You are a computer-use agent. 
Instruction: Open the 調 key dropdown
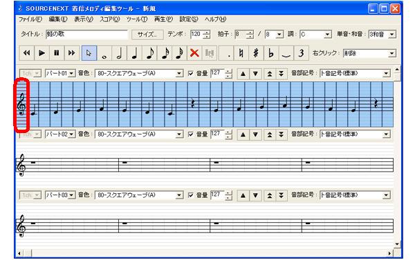click(x=327, y=34)
